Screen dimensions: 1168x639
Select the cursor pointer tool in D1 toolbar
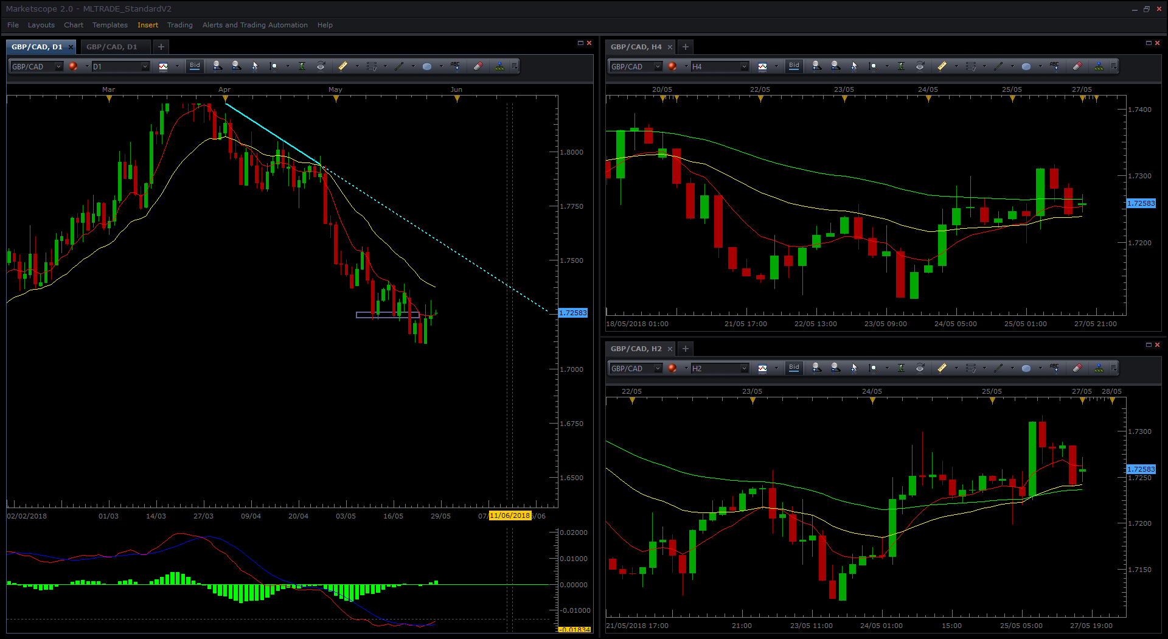(255, 66)
